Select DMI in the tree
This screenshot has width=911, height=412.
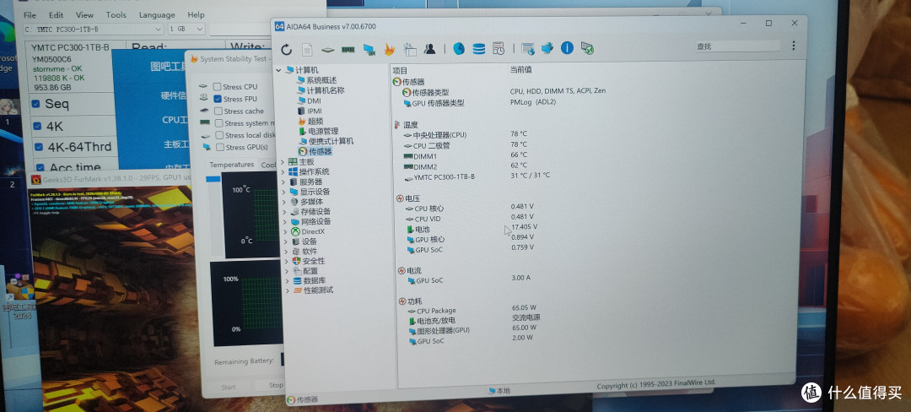click(315, 100)
